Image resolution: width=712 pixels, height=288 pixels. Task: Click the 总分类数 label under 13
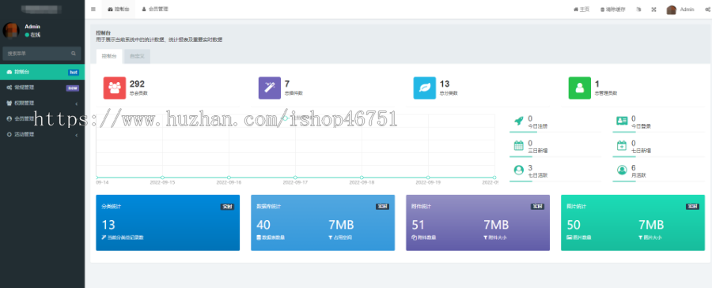coord(449,93)
